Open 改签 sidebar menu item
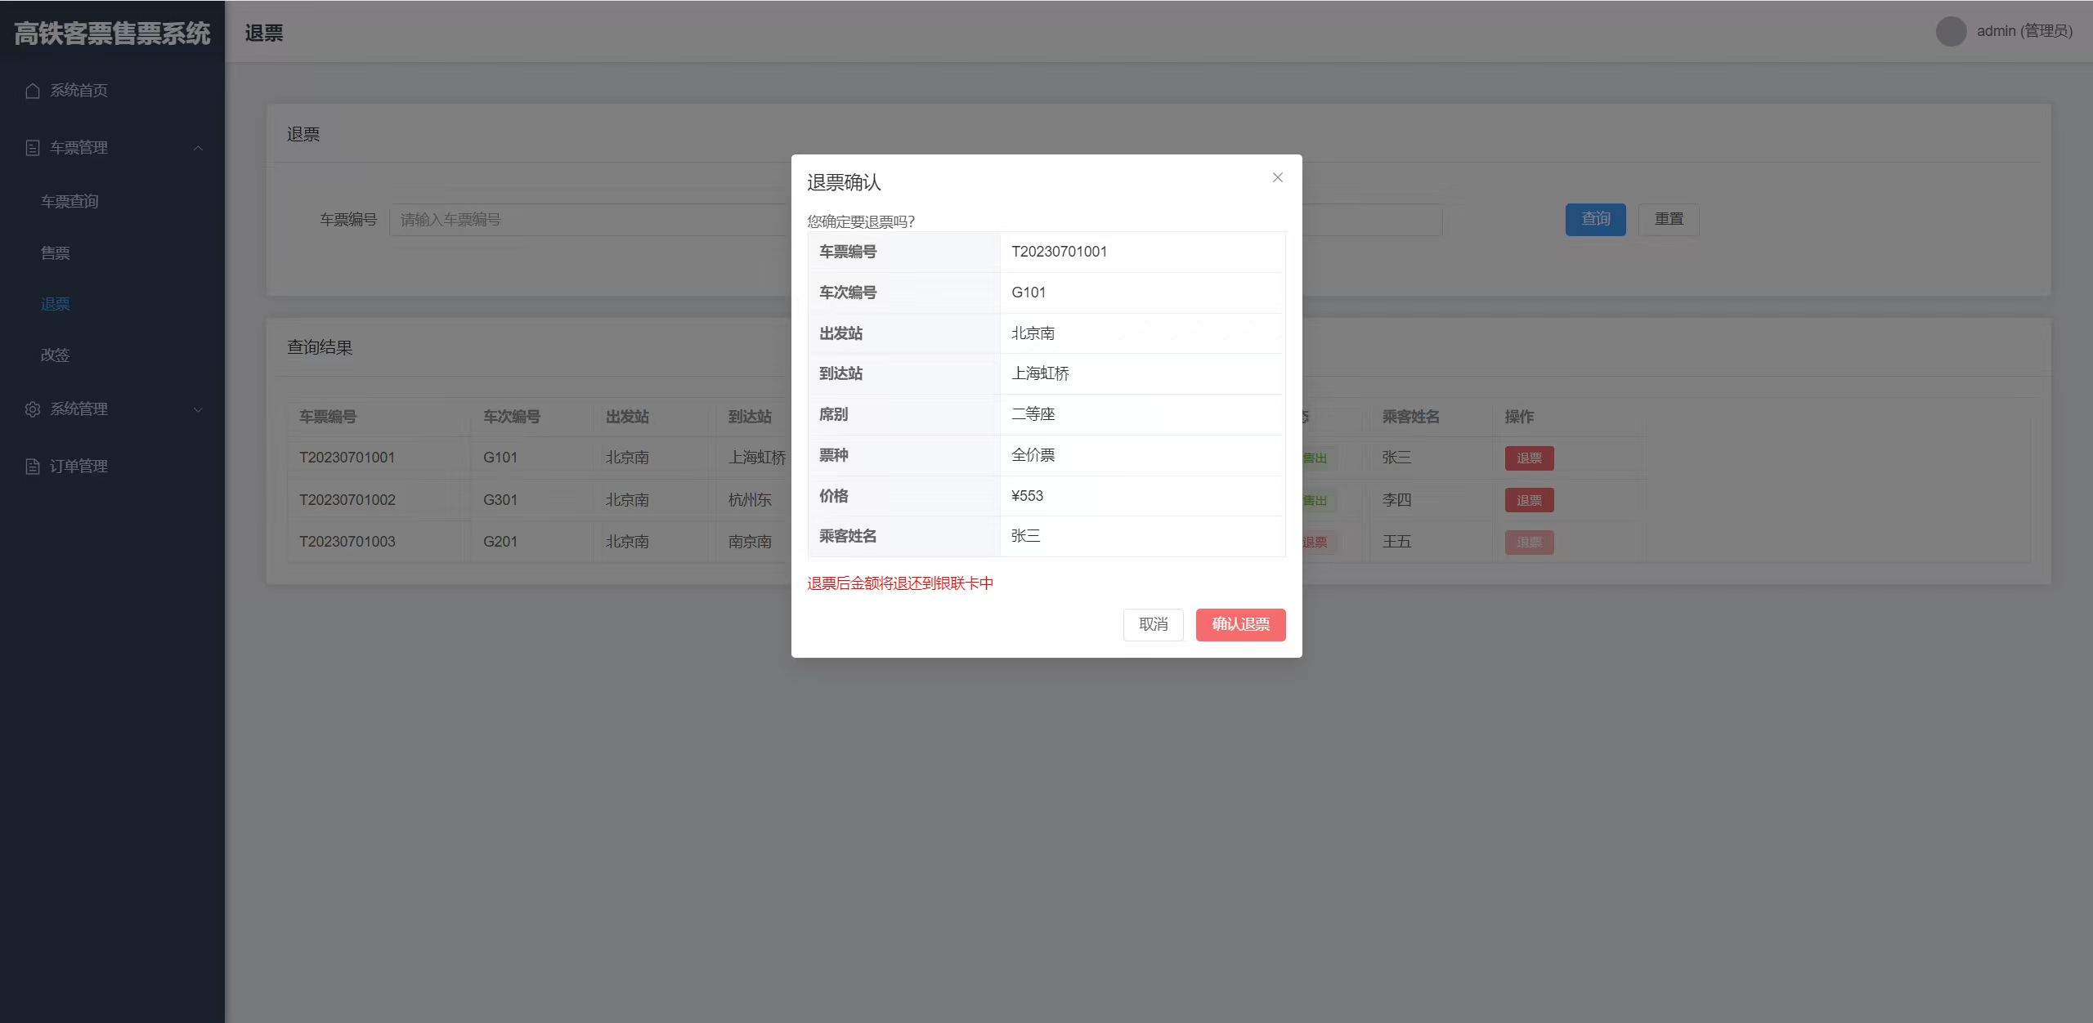This screenshot has height=1023, width=2093. (56, 355)
